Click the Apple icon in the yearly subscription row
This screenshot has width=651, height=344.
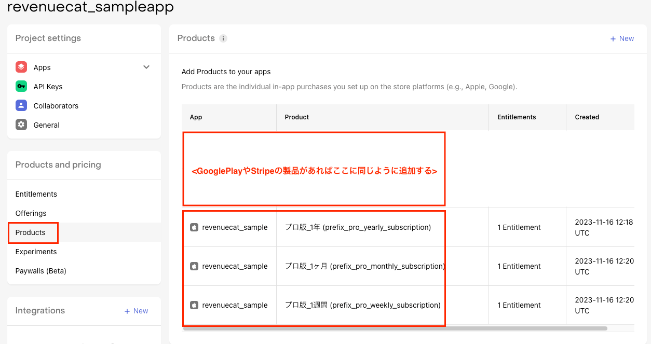click(194, 227)
